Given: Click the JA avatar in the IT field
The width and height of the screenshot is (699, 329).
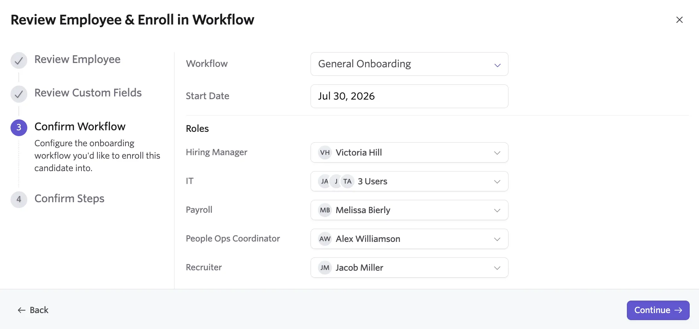Looking at the screenshot, I should click(325, 181).
